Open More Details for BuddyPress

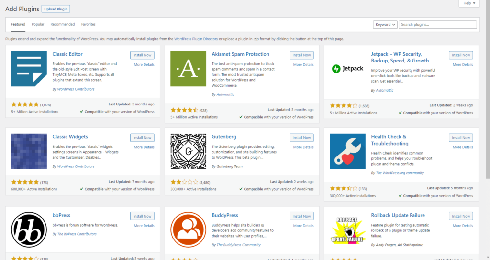click(303, 226)
